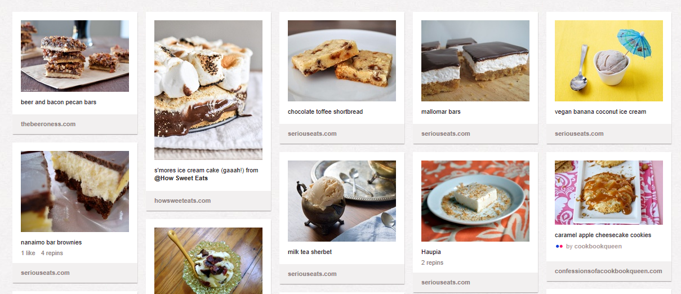Click the cookbookqueen attribution icon

tap(559, 246)
